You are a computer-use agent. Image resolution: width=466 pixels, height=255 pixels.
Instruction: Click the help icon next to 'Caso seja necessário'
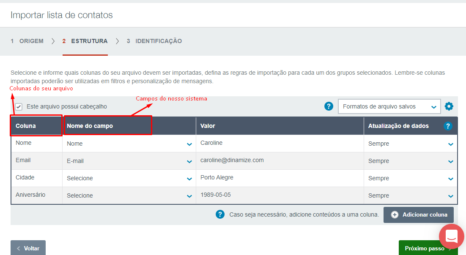point(220,214)
